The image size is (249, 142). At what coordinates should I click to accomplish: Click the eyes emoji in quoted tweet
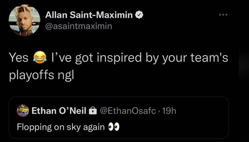(x=114, y=127)
